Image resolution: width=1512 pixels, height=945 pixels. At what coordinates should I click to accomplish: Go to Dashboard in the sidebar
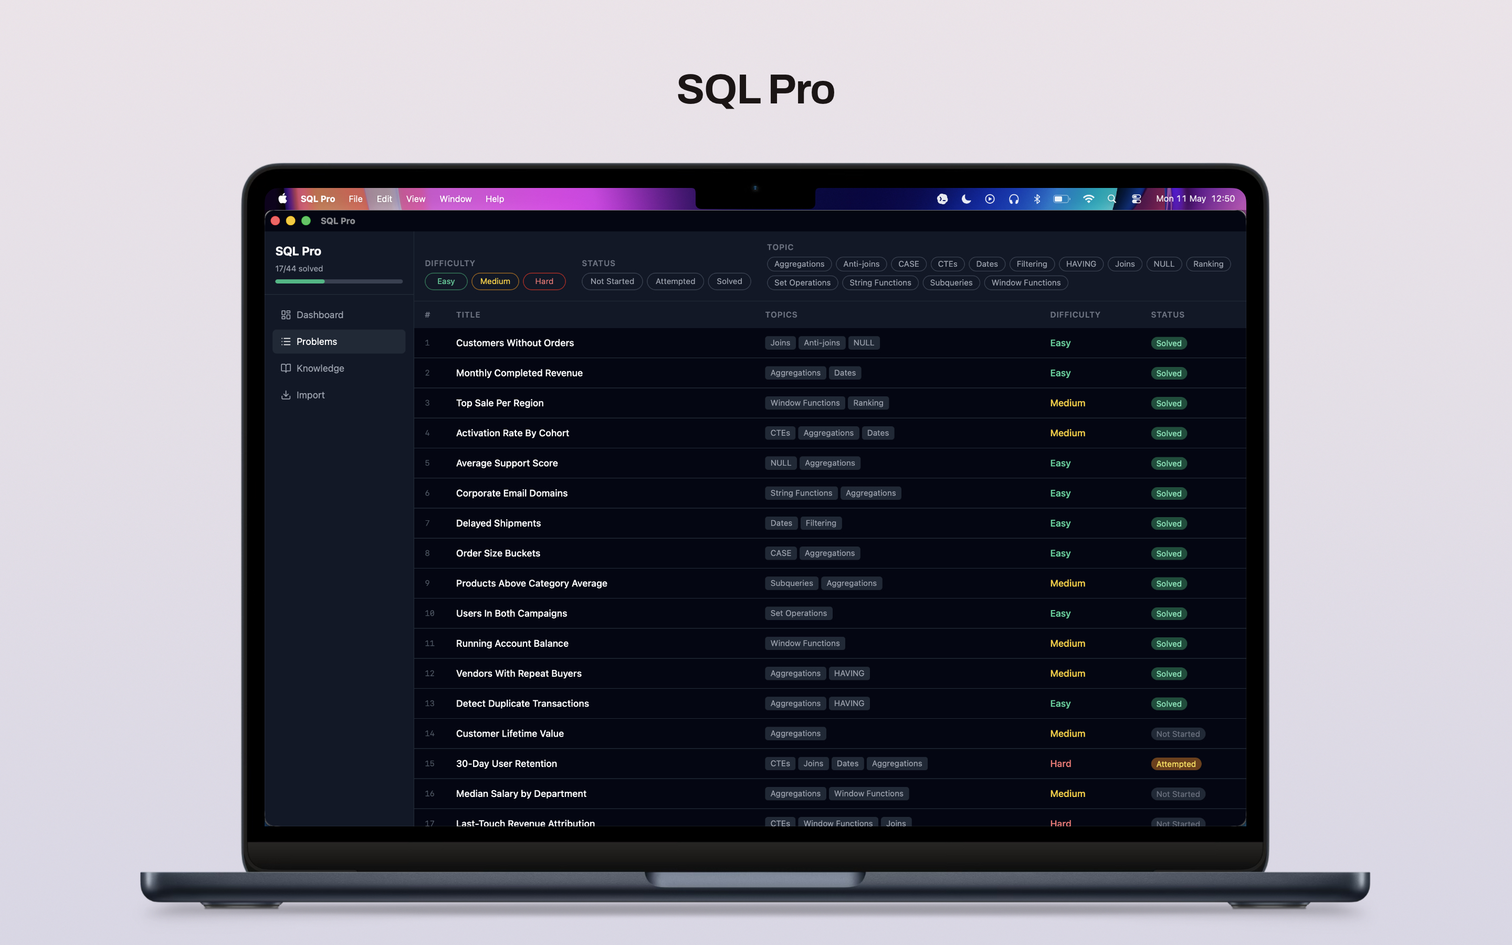click(x=339, y=315)
